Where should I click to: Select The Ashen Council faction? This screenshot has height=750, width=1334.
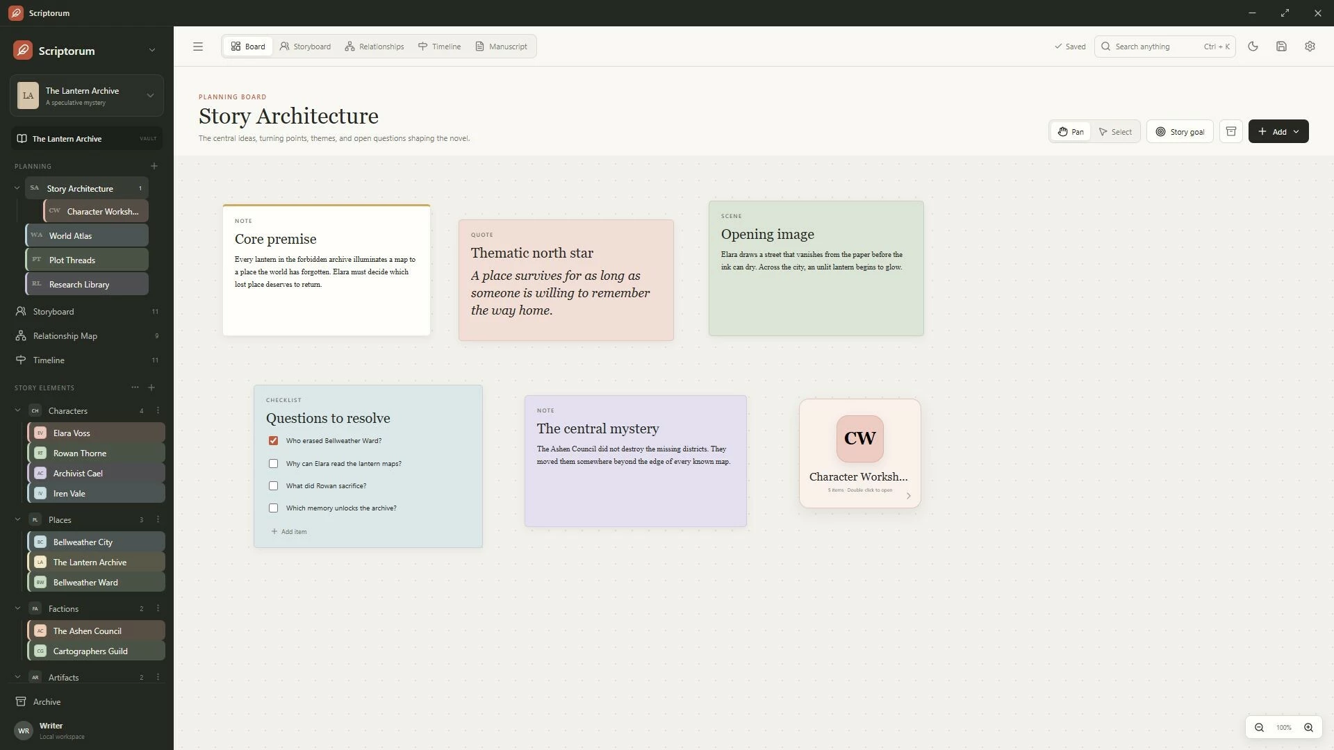[x=97, y=631]
